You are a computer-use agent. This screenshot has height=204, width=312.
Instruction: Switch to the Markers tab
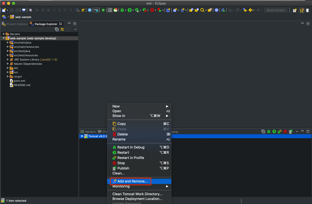(x=88, y=132)
